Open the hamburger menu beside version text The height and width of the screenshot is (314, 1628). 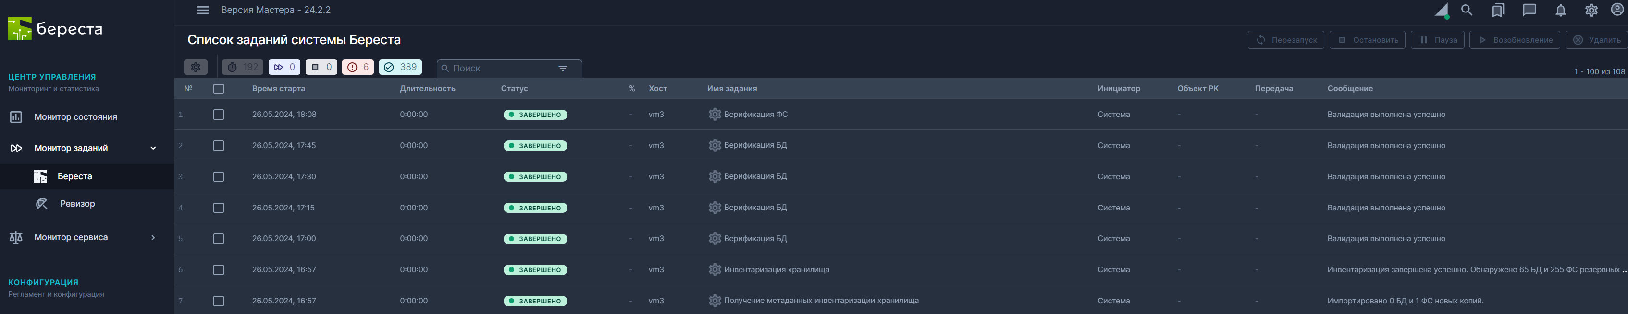[x=202, y=10]
